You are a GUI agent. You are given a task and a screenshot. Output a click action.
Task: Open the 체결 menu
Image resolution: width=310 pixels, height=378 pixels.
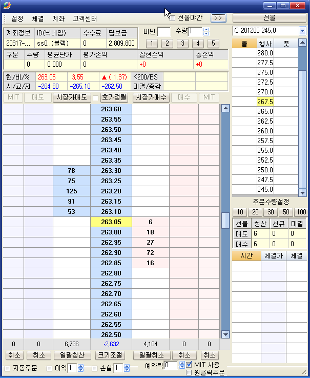point(38,19)
